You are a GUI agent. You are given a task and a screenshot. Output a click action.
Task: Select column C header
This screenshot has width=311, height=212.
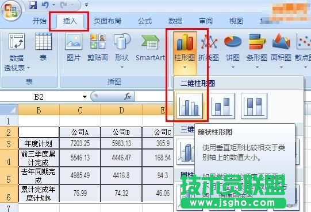pos(80,110)
